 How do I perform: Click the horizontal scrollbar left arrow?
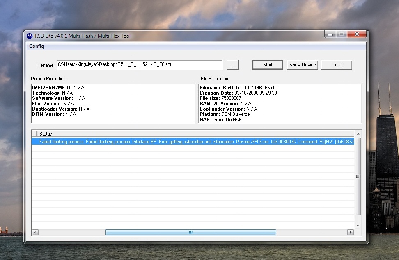[x=35, y=232]
